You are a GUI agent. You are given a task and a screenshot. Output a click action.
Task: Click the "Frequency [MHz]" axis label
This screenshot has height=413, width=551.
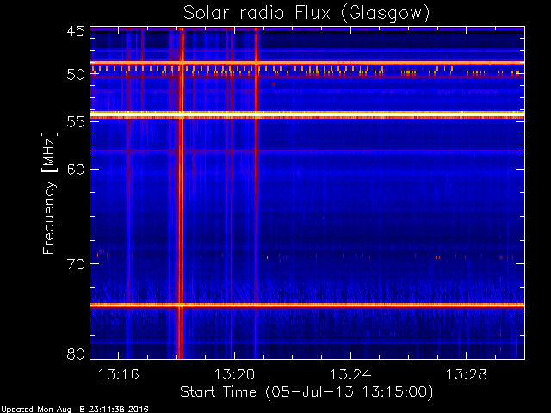point(49,193)
